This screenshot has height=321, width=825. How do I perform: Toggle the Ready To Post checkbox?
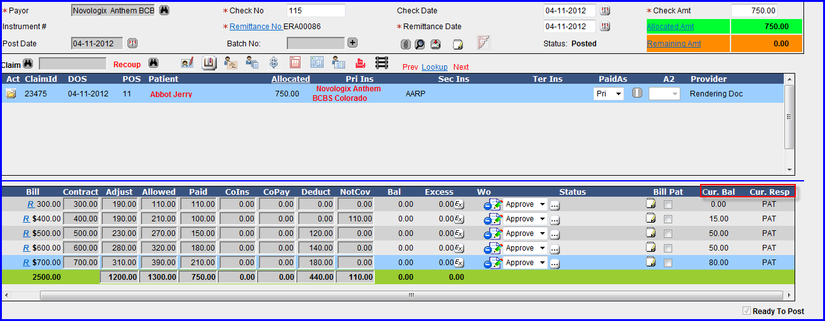(746, 311)
